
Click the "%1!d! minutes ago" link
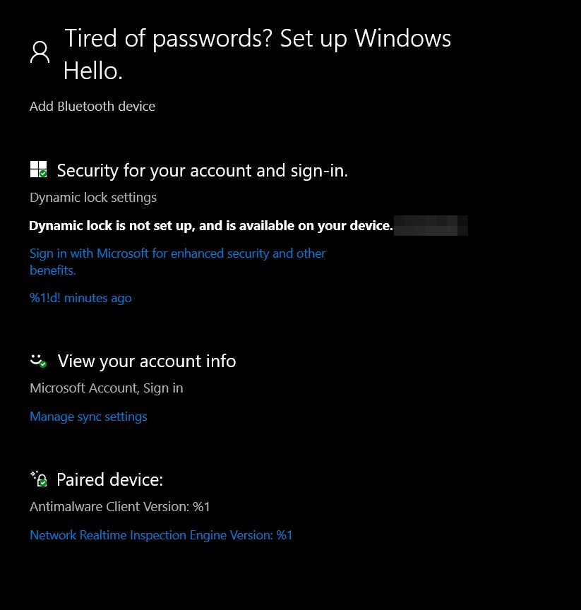pyautogui.click(x=80, y=298)
